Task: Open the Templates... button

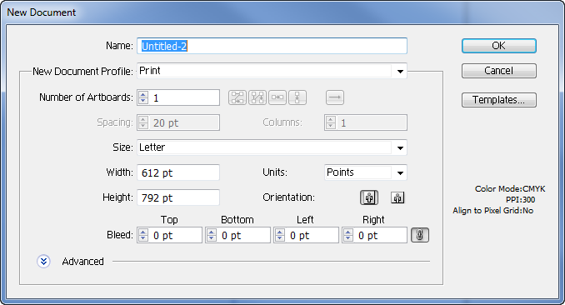Action: (x=498, y=100)
